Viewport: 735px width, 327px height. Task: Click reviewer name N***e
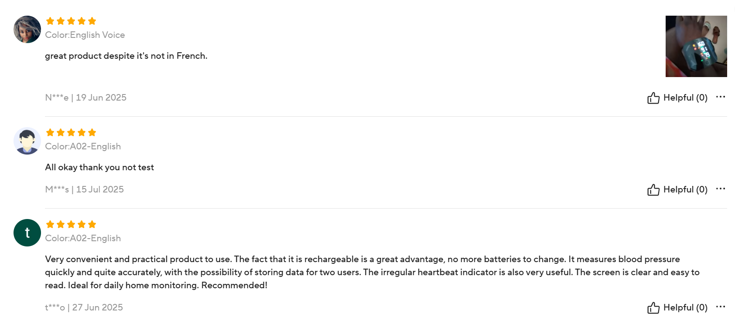57,98
